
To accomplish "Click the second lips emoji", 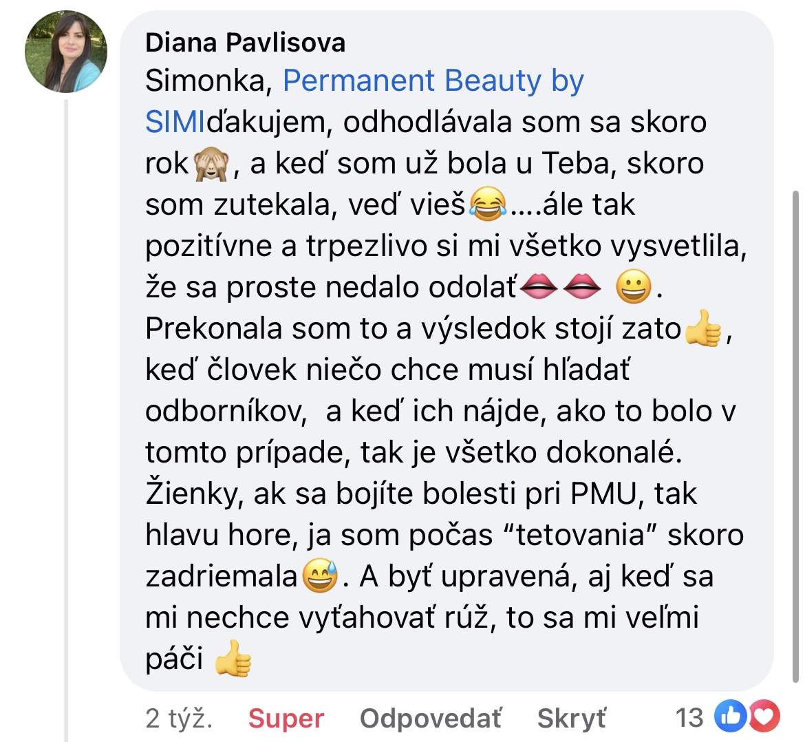I will point(581,286).
